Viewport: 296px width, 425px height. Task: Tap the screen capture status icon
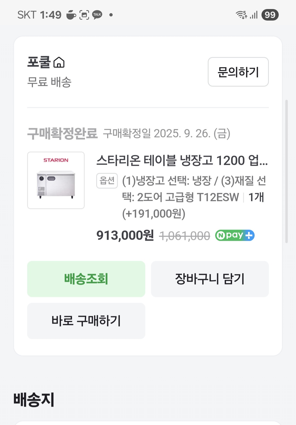click(x=84, y=15)
